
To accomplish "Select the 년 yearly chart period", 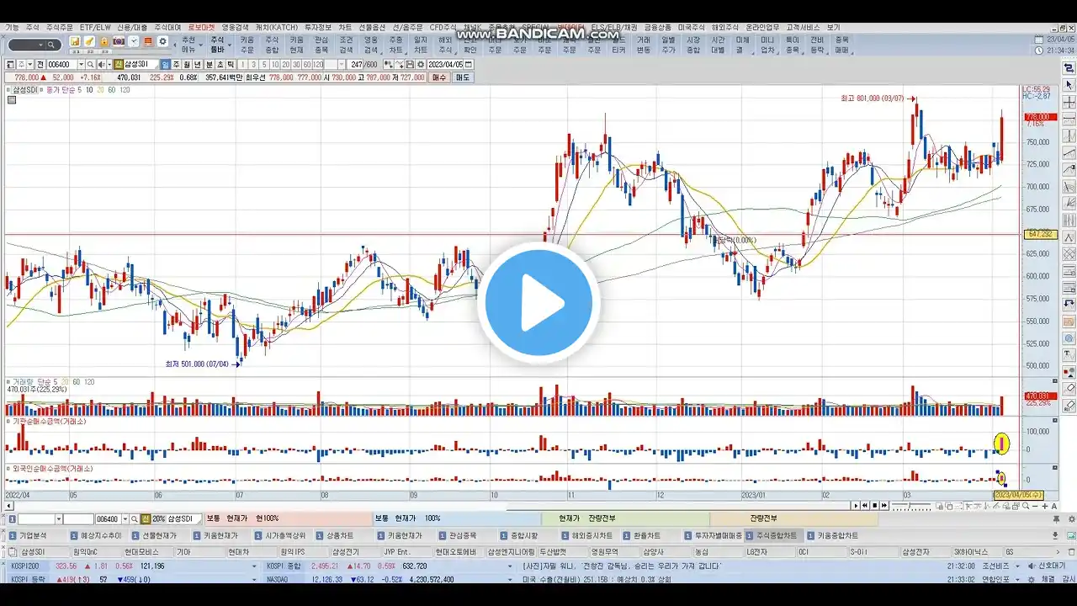I will tap(198, 65).
